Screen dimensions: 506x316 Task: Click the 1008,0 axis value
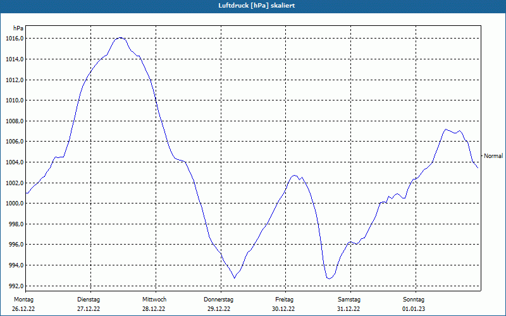(15, 121)
